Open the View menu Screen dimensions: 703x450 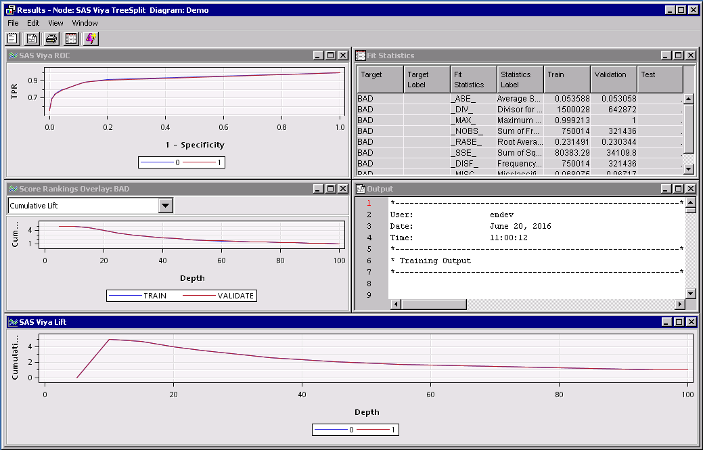click(55, 22)
